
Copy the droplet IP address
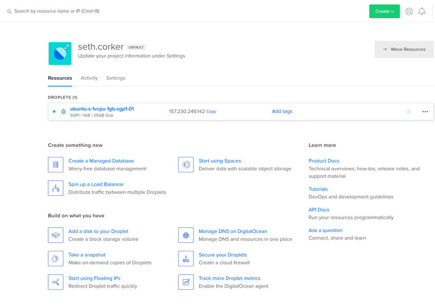[211, 112]
